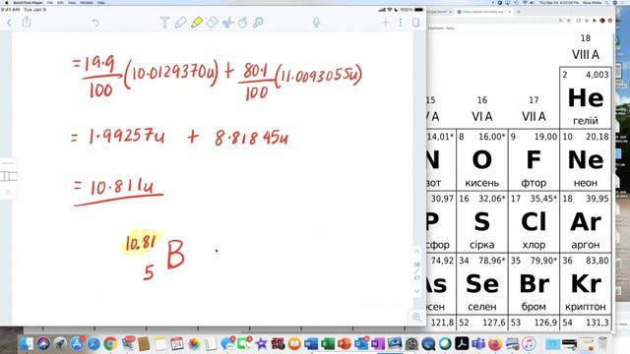
Task: Select the Eraser tool
Action: (x=212, y=23)
